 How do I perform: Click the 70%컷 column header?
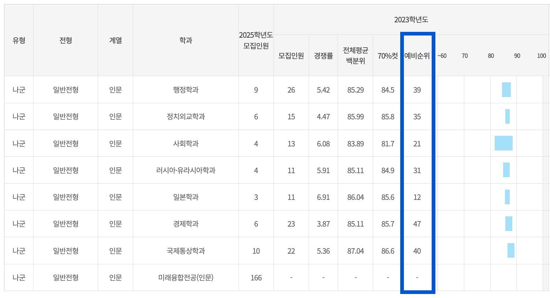point(387,56)
